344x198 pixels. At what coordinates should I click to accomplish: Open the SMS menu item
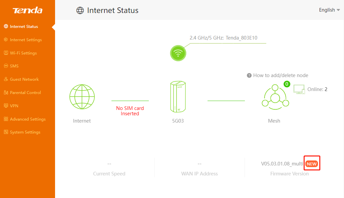14,66
